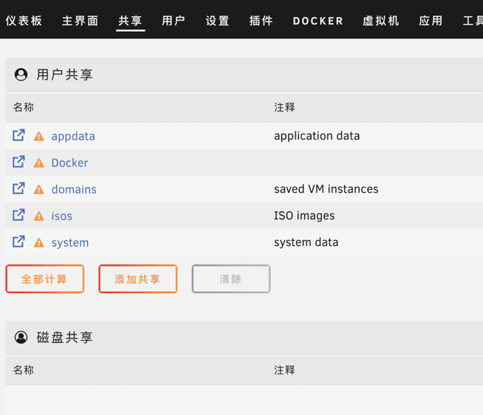Image resolution: width=483 pixels, height=415 pixels.
Task: Select the 插件 plugins tab
Action: click(261, 21)
